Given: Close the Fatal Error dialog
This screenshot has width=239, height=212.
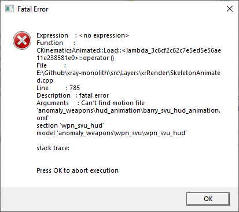Looking at the screenshot, I should [230, 9].
